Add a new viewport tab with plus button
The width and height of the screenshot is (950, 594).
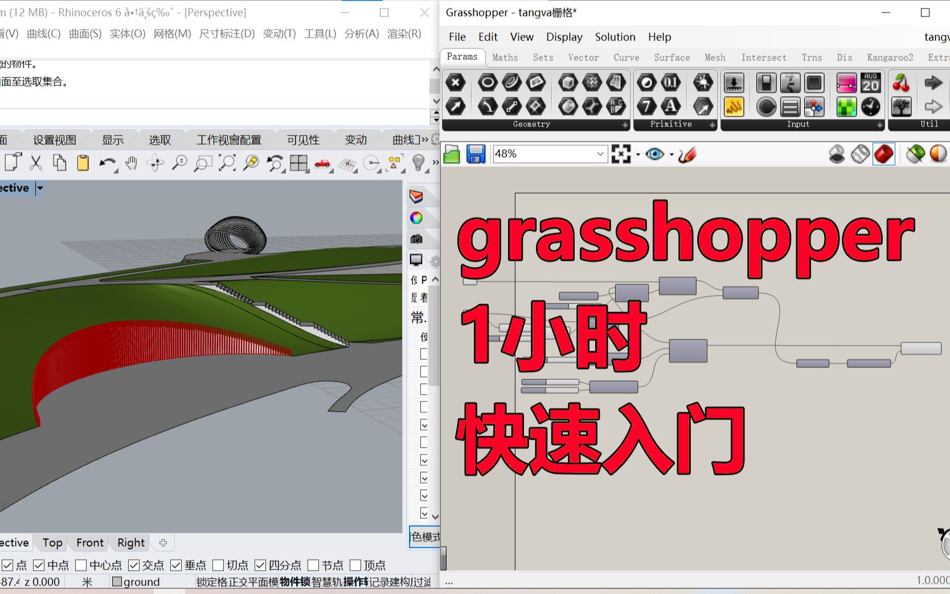click(163, 543)
